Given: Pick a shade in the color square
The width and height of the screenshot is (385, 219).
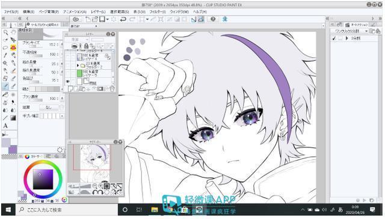Looking at the screenshot, I should [43, 179].
